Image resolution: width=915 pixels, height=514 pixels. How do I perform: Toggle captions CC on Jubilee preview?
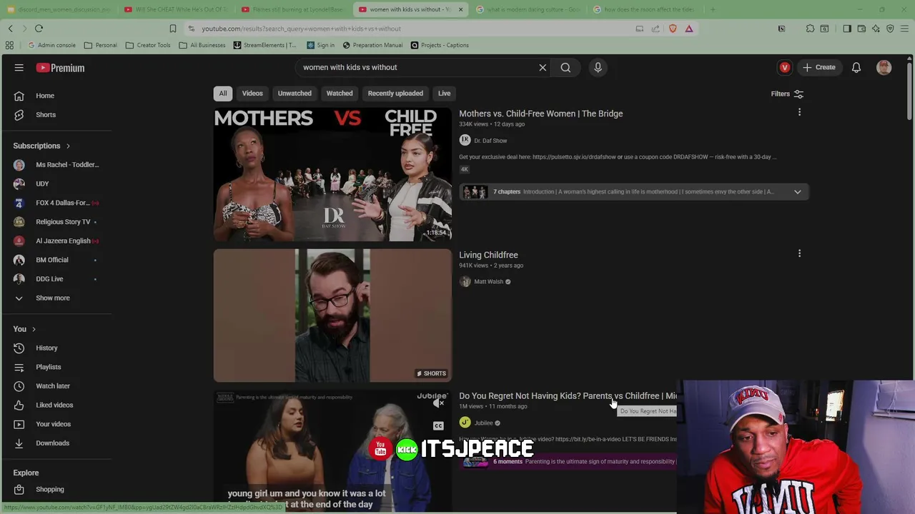pyautogui.click(x=438, y=426)
